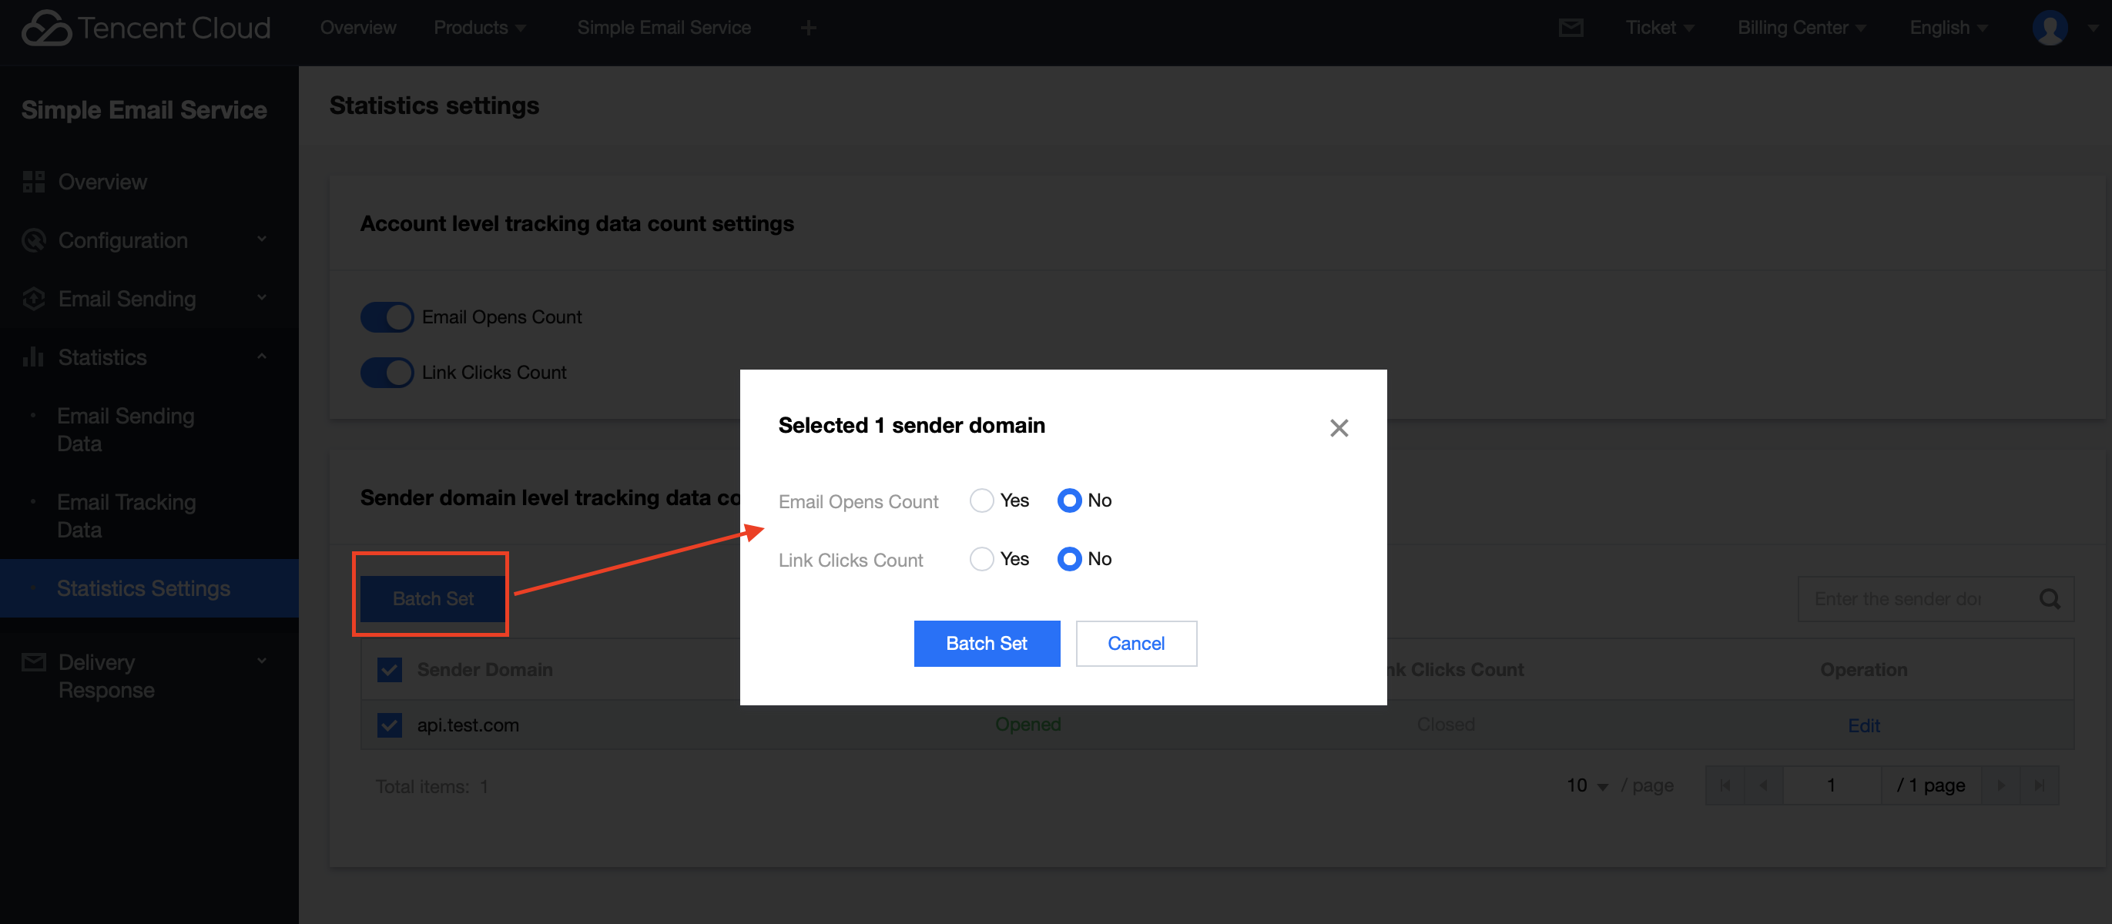Click the user avatar icon
2112x924 pixels.
(x=2049, y=28)
